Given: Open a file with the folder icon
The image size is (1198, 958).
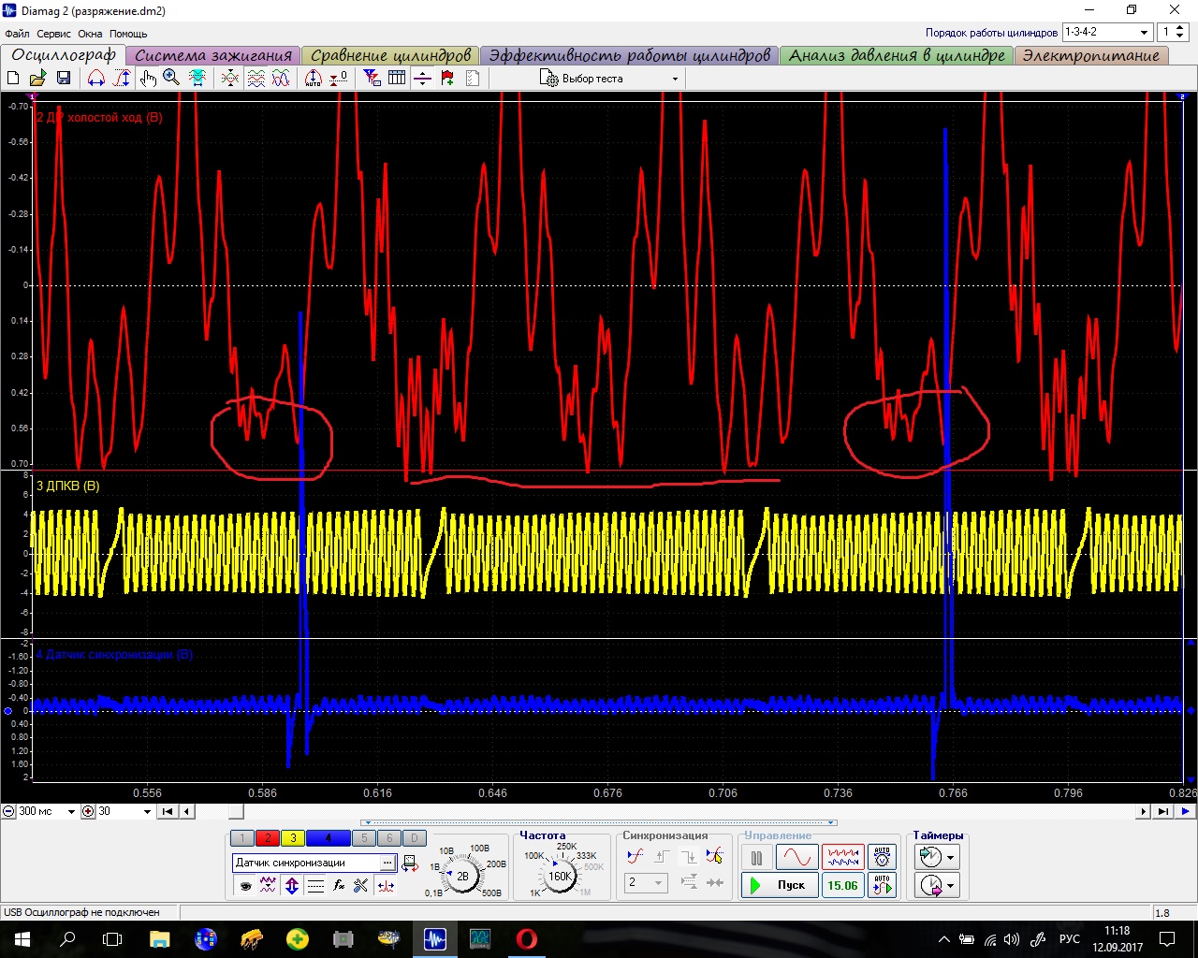Looking at the screenshot, I should tap(38, 78).
